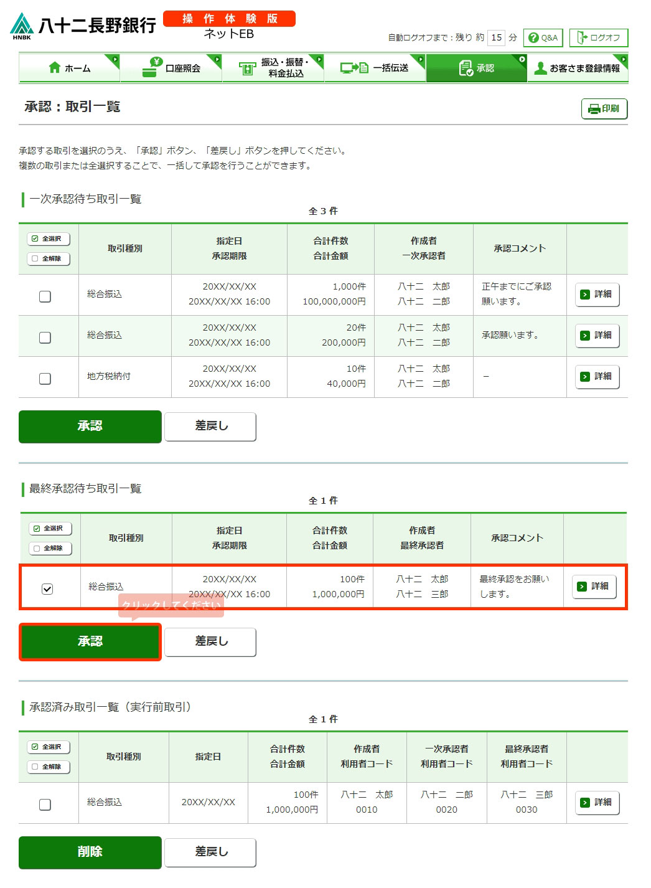Screen dimensions: 651x888
Task: Click 差戻し under primary approval list
Action: pyautogui.click(x=210, y=427)
